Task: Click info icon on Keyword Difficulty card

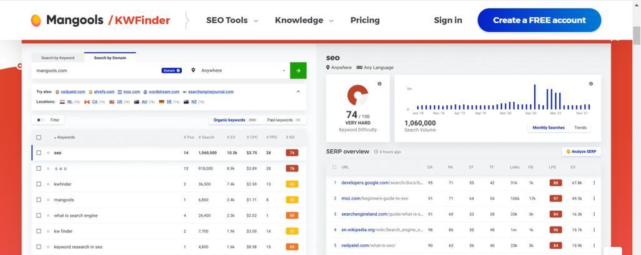Action: (379, 84)
